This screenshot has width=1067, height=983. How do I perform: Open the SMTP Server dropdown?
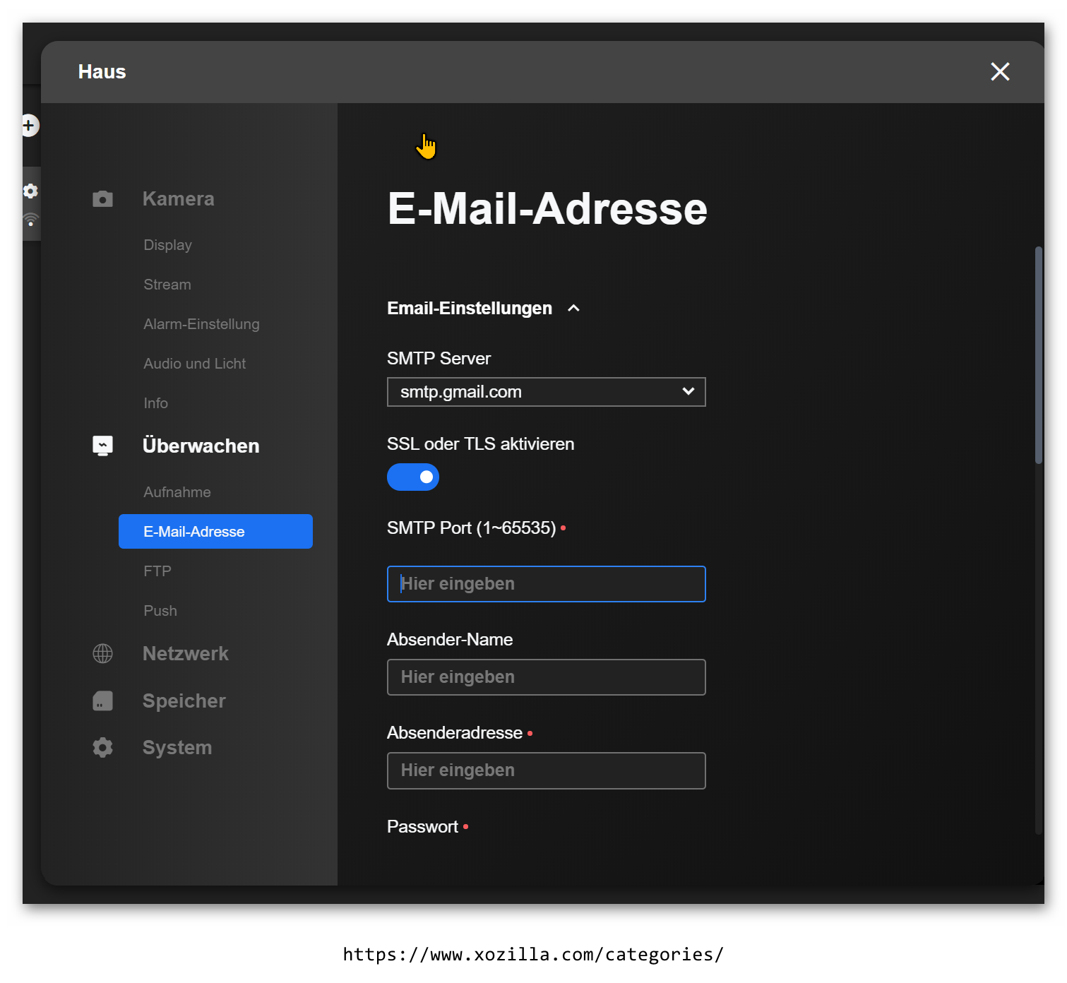[x=546, y=392]
